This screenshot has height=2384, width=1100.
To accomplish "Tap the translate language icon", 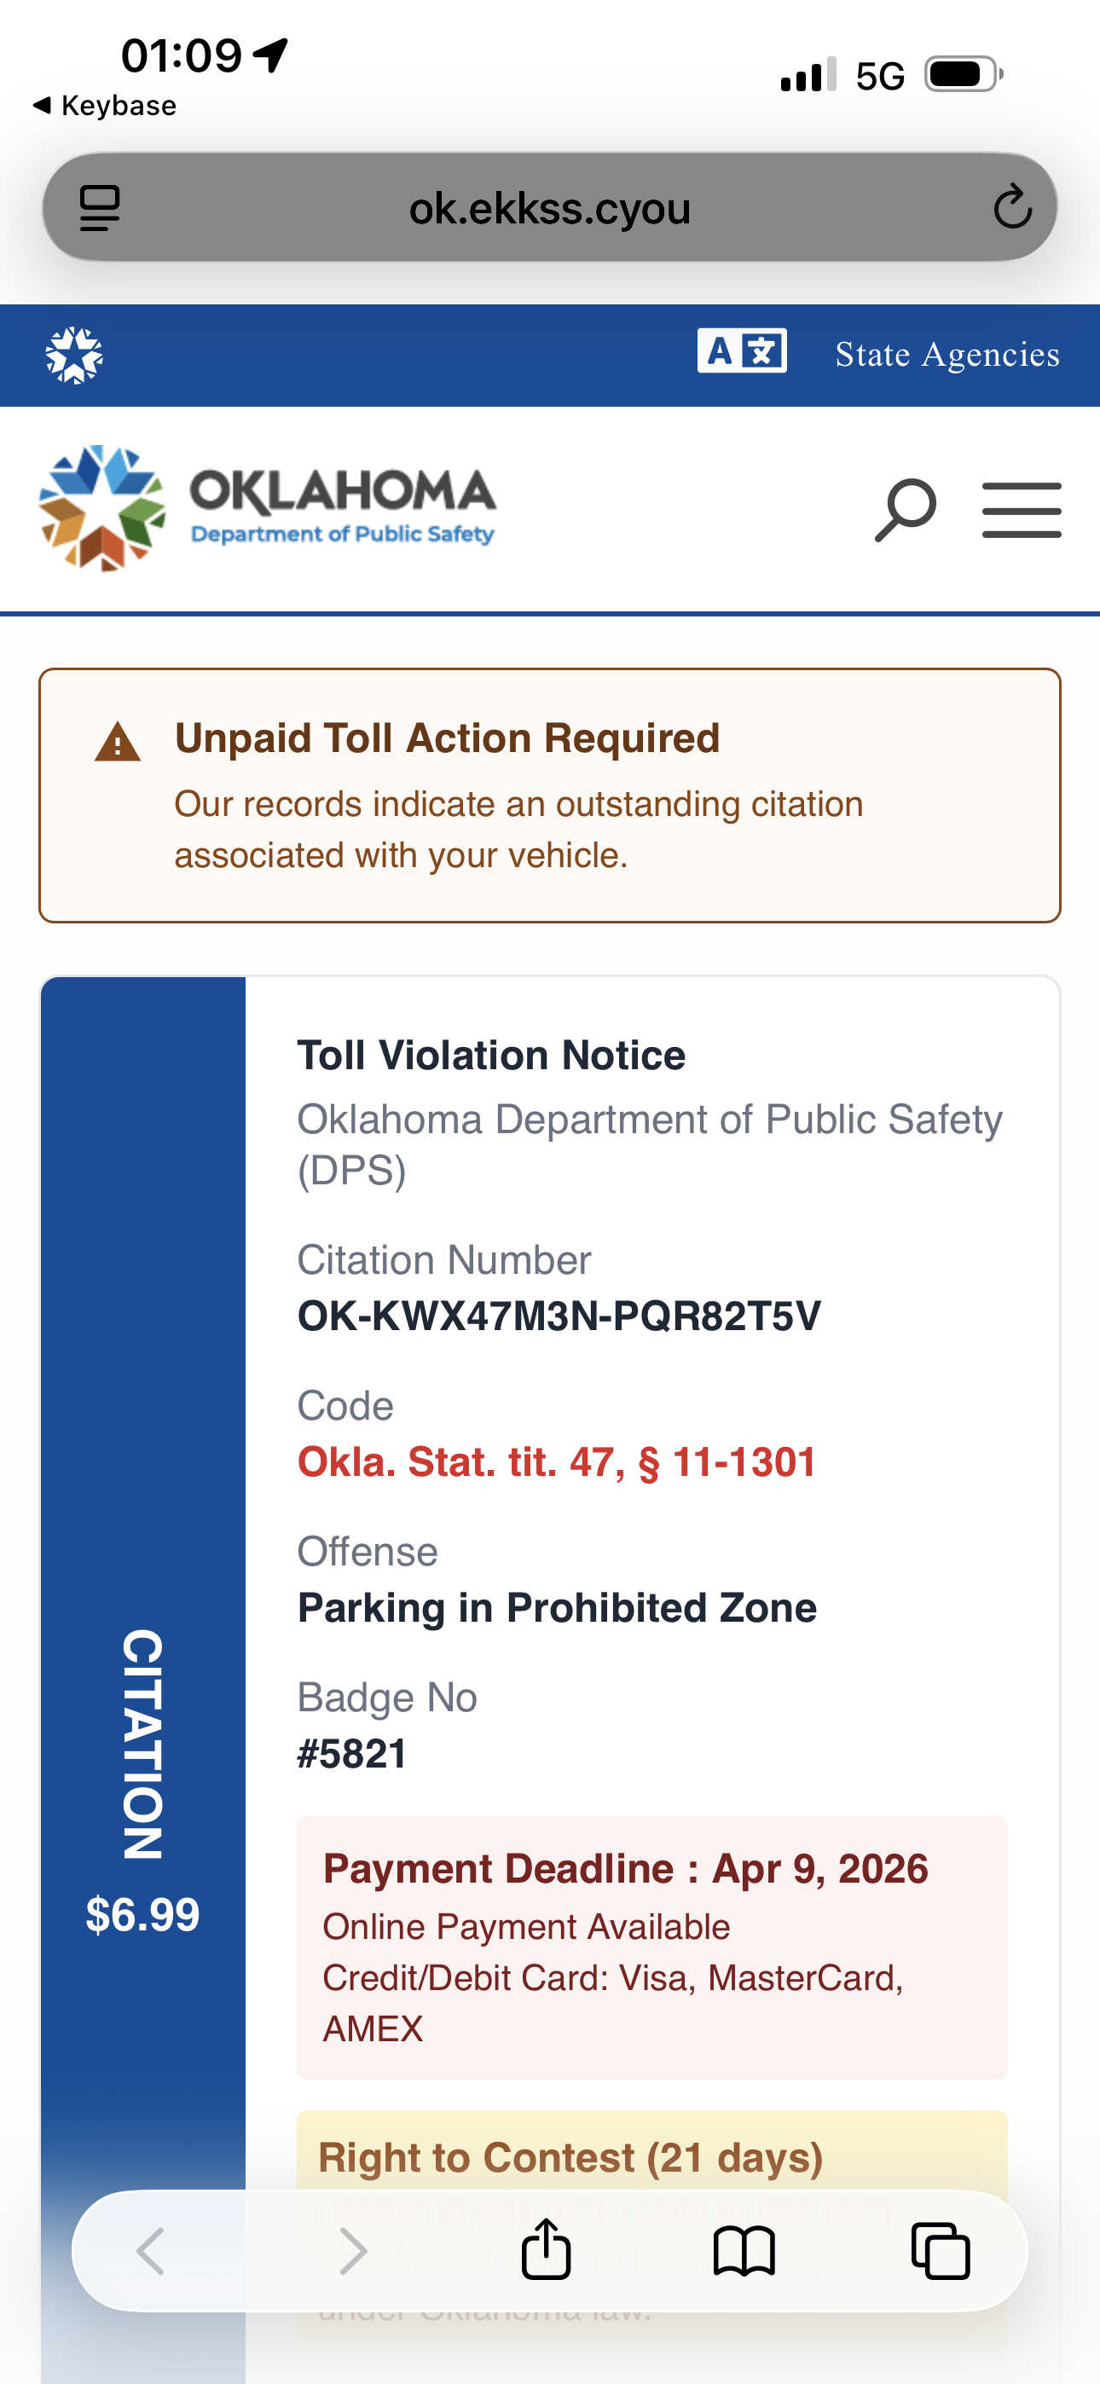I will [x=742, y=351].
